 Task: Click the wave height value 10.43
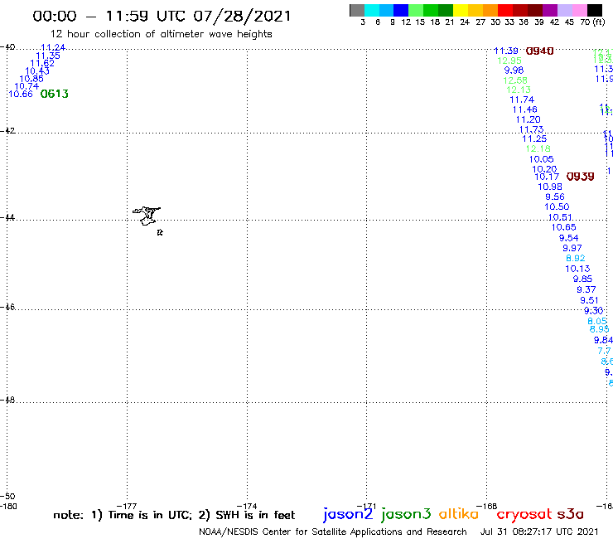pyautogui.click(x=37, y=70)
